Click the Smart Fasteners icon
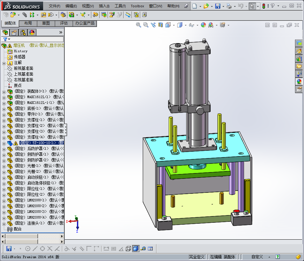Image resolution: width=304 pixels, height=261 pixels. (x=44, y=15)
